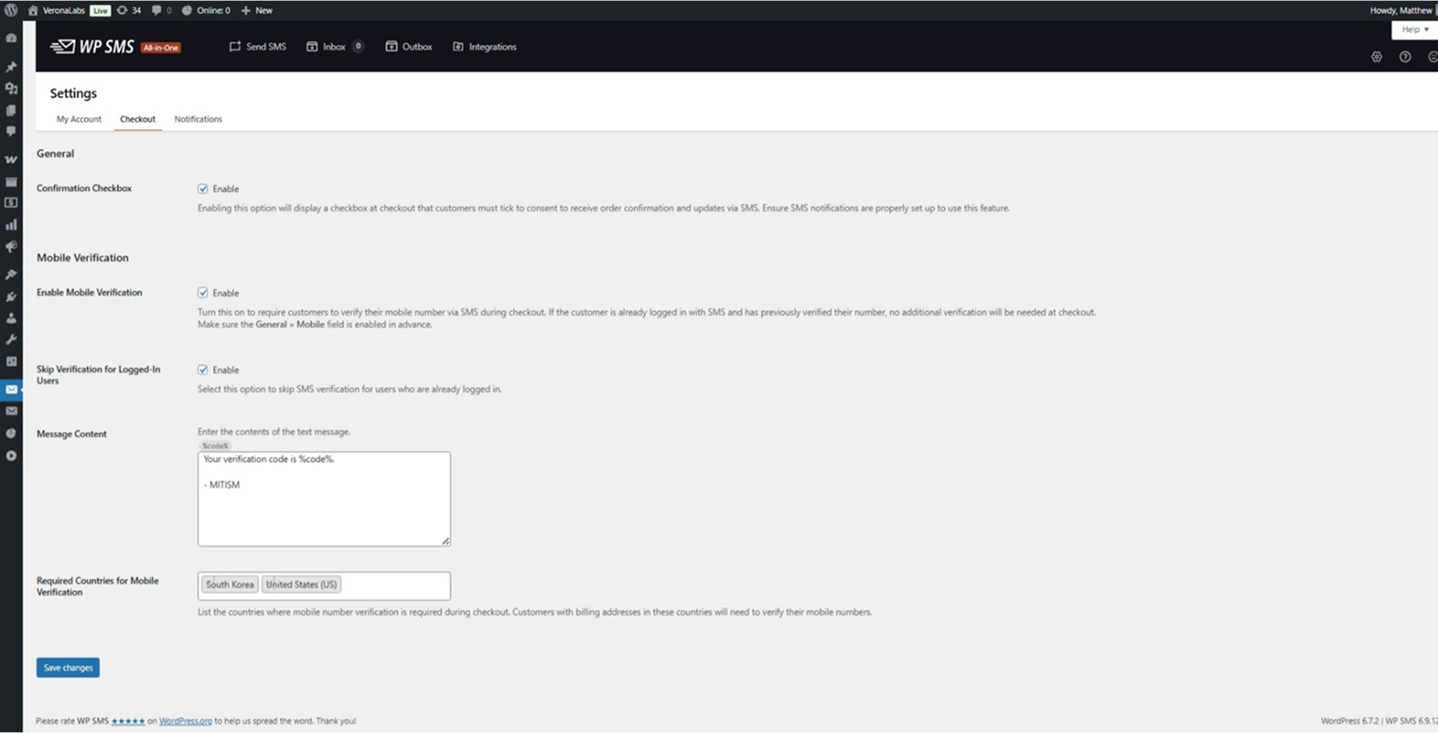Click the All-in-One badge
This screenshot has width=1438, height=733.
161,47
